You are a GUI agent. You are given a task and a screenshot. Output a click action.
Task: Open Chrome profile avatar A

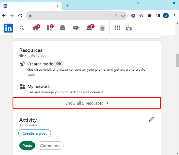pyautogui.click(x=166, y=16)
